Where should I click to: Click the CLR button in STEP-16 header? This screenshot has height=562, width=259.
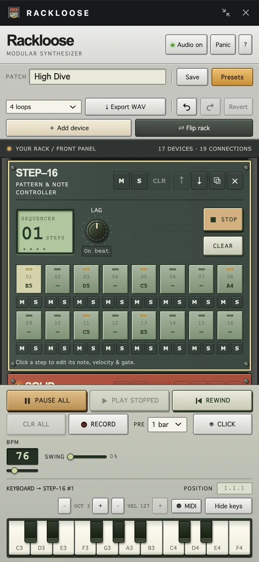[159, 181]
